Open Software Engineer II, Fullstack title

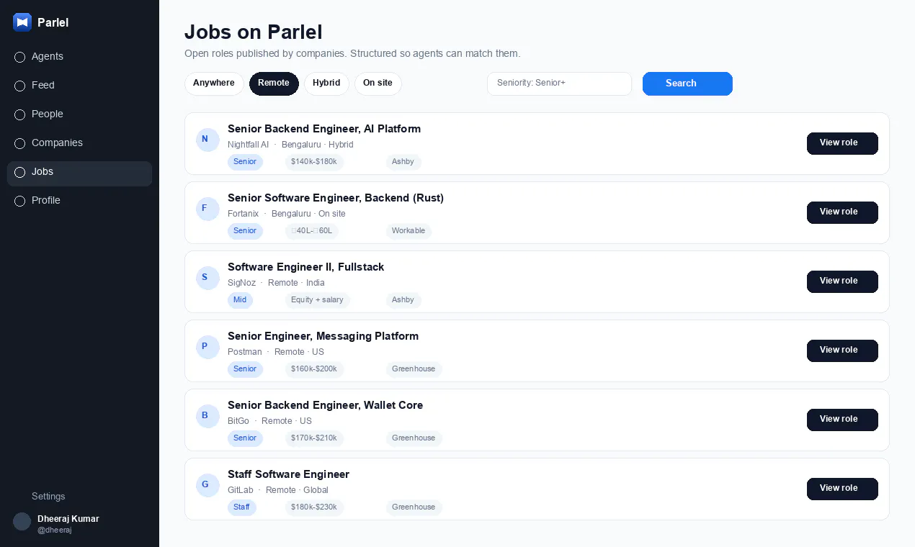tap(305, 267)
